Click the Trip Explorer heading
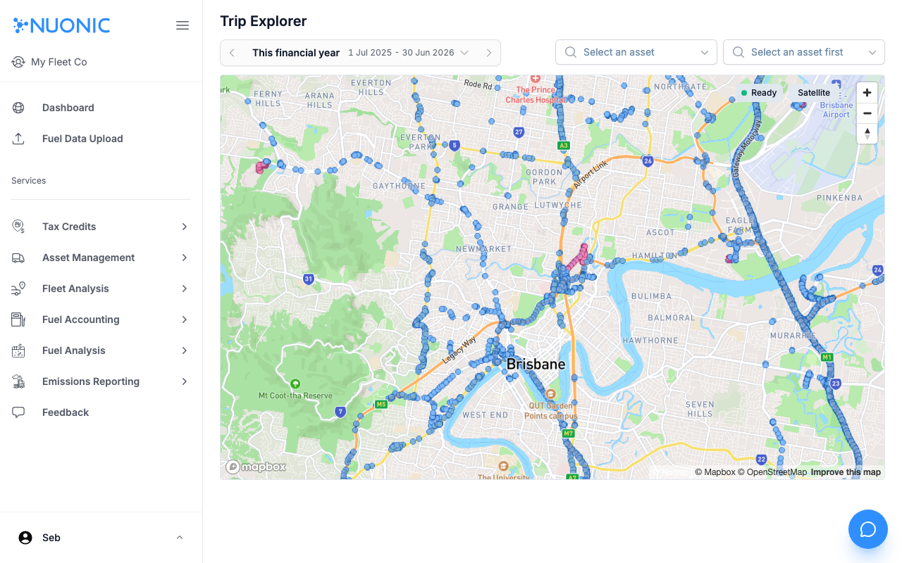Image resolution: width=902 pixels, height=563 pixels. point(264,21)
